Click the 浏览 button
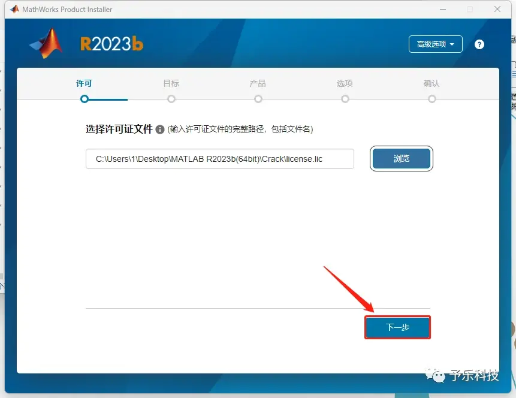This screenshot has width=516, height=398. tap(401, 159)
